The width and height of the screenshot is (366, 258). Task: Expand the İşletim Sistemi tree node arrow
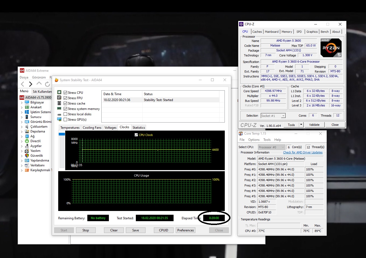pos(22,112)
